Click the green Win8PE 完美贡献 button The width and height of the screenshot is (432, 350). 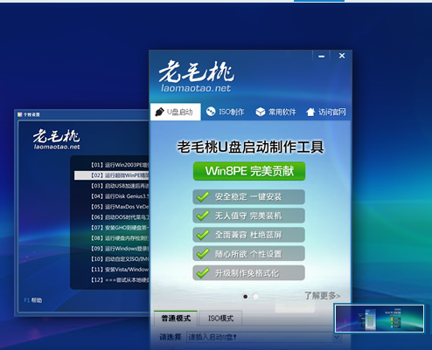coord(249,171)
